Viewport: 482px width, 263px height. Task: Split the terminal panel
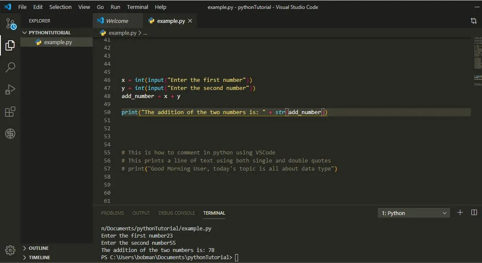tap(474, 213)
